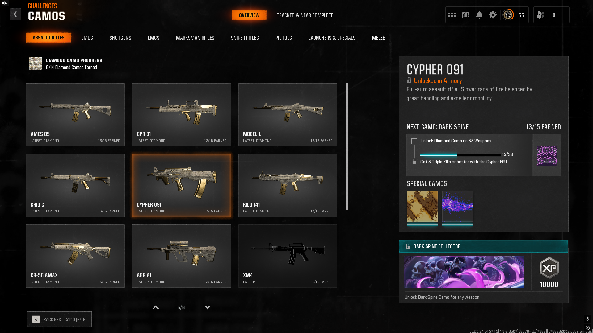Open the player rank emblem icon
The height and width of the screenshot is (333, 593).
tap(508, 15)
